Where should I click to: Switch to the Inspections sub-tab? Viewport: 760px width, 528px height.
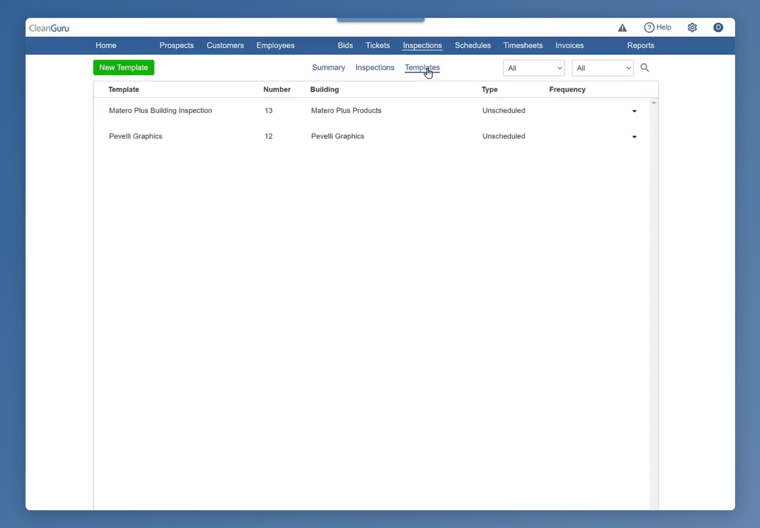click(x=375, y=68)
